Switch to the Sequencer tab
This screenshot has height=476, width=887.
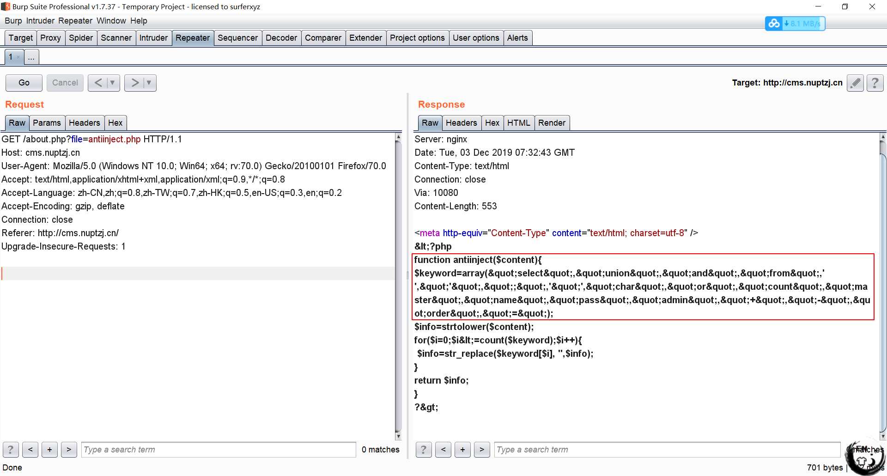tap(237, 38)
